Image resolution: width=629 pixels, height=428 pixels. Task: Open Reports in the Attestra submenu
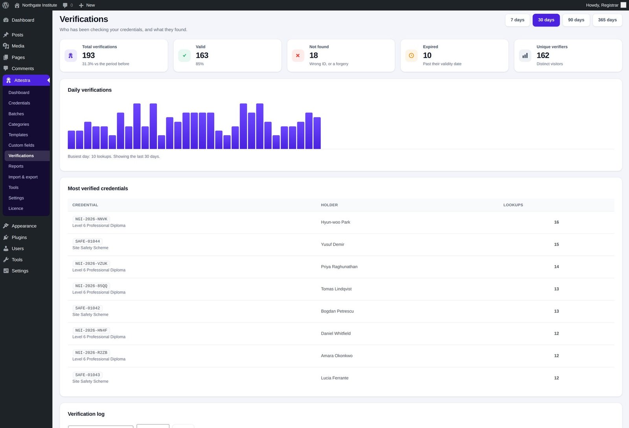[x=16, y=166]
